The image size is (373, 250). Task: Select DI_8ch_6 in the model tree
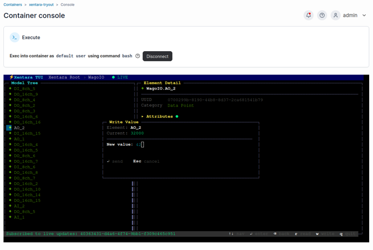click(x=24, y=167)
